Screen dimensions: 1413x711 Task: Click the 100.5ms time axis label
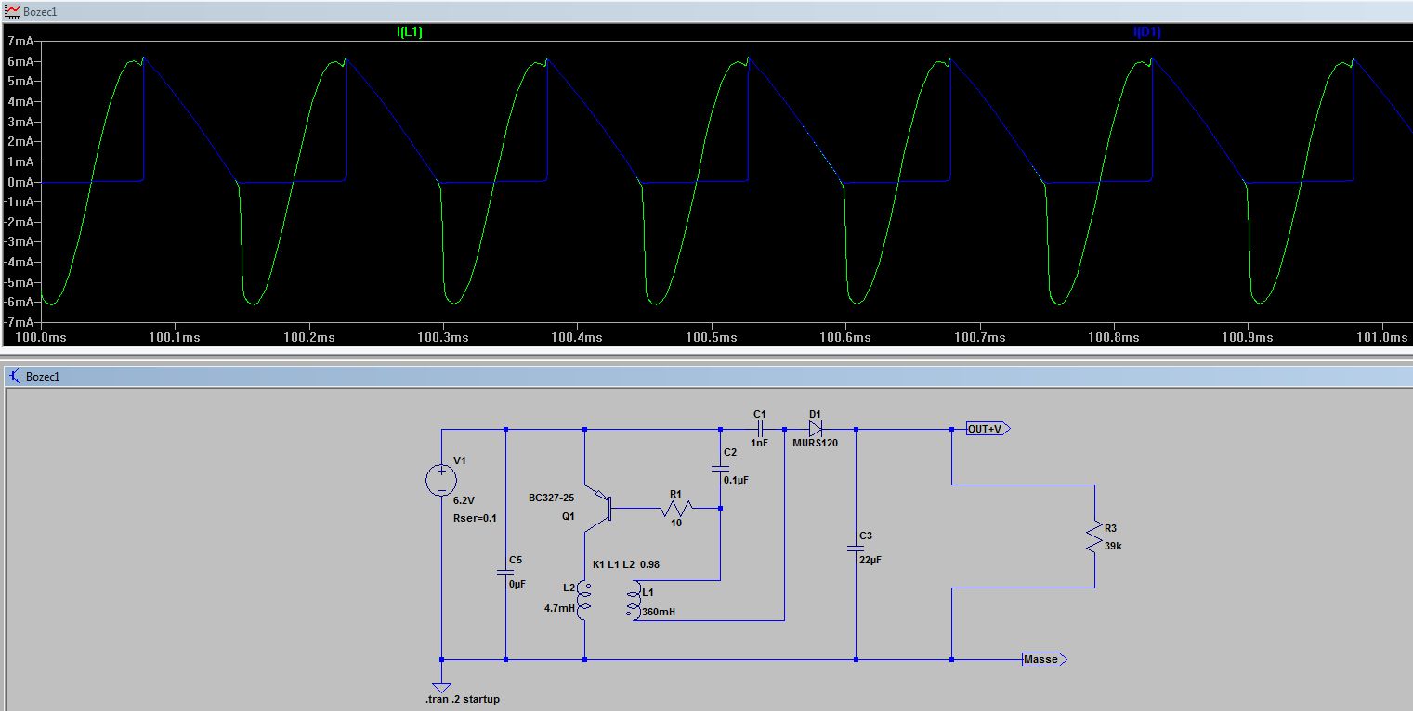pyautogui.click(x=712, y=338)
